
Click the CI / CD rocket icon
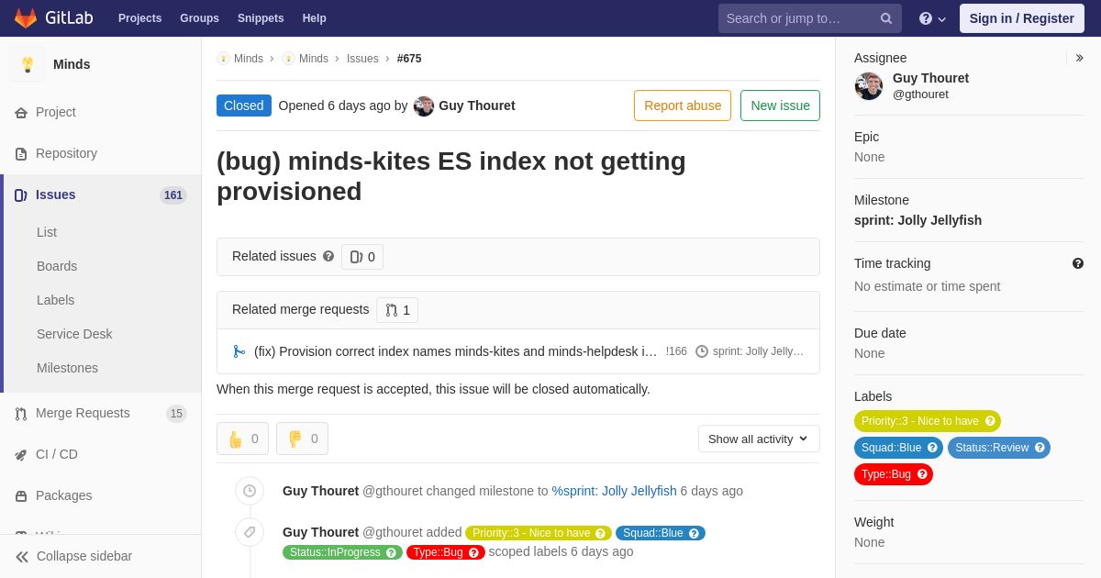coord(21,455)
